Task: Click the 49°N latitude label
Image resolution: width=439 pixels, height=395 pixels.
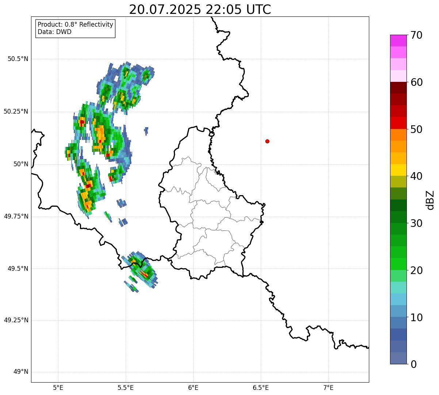Action: tap(20, 372)
